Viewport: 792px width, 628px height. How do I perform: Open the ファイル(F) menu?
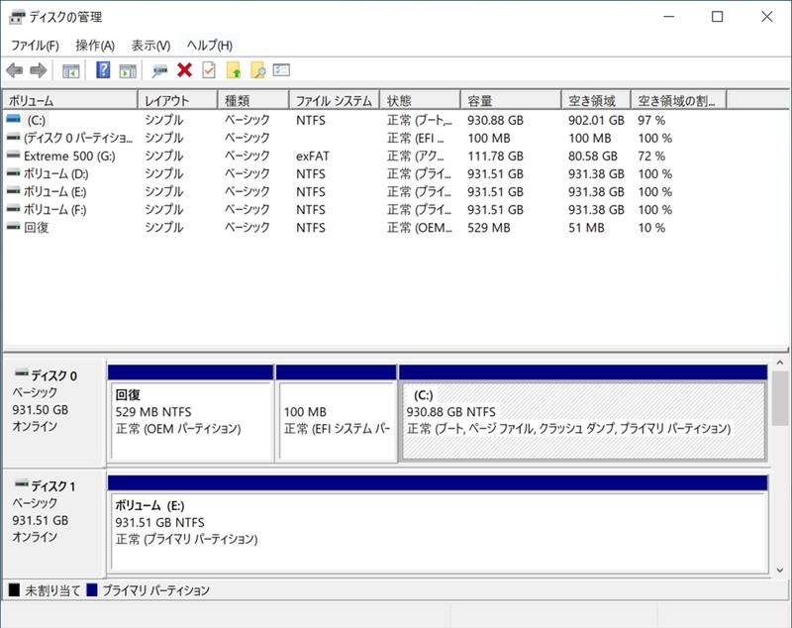coord(35,46)
